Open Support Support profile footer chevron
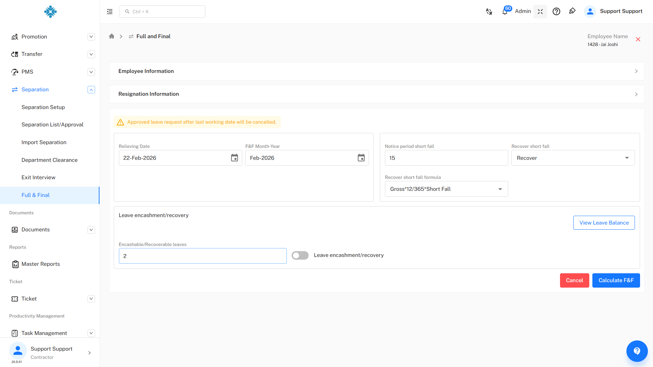This screenshot has height=367, width=653. point(90,353)
